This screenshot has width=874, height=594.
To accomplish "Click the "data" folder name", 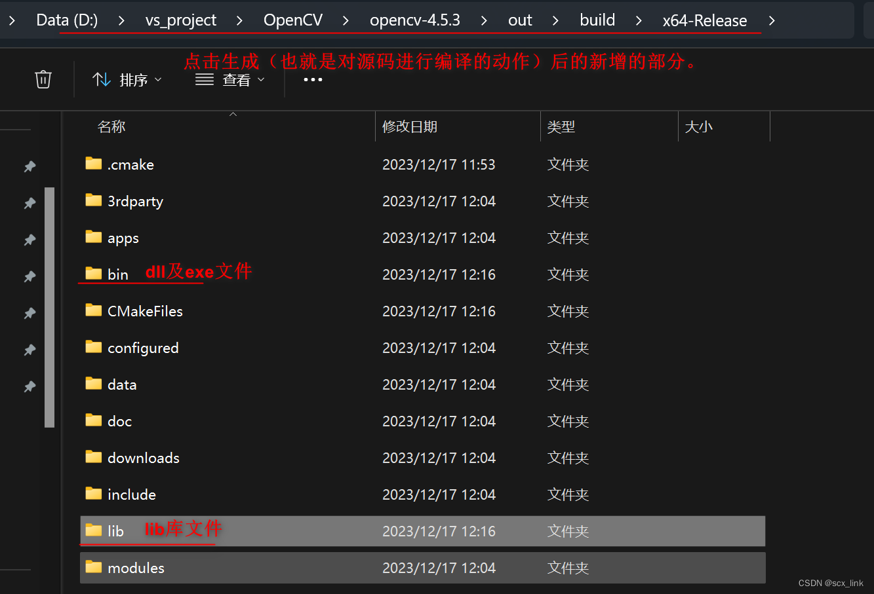I will (122, 384).
